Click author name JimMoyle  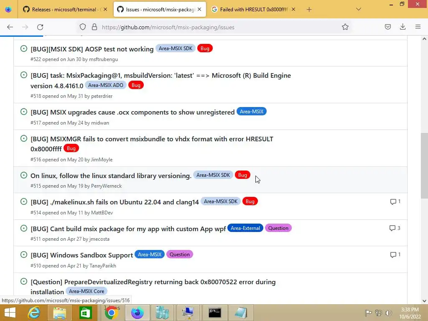coord(102,160)
